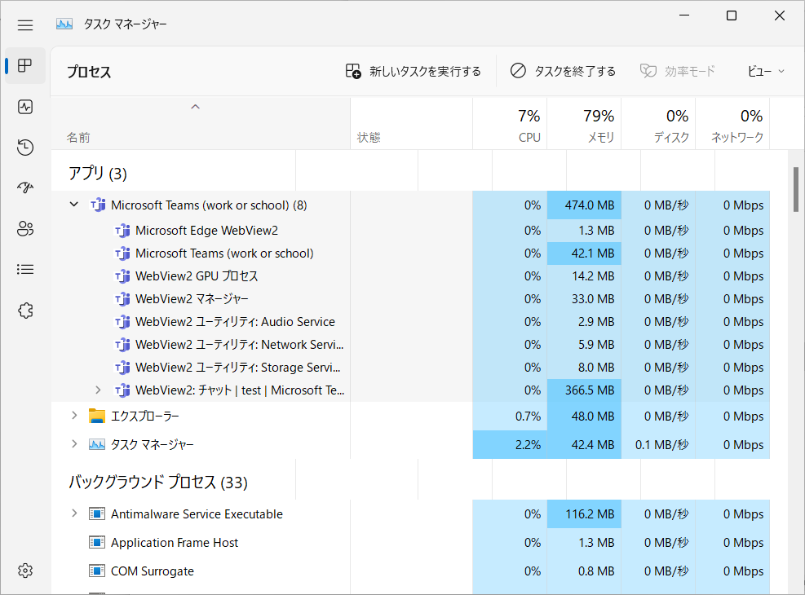
Task: Click the 48.0 MB memory cell
Action: pos(584,416)
